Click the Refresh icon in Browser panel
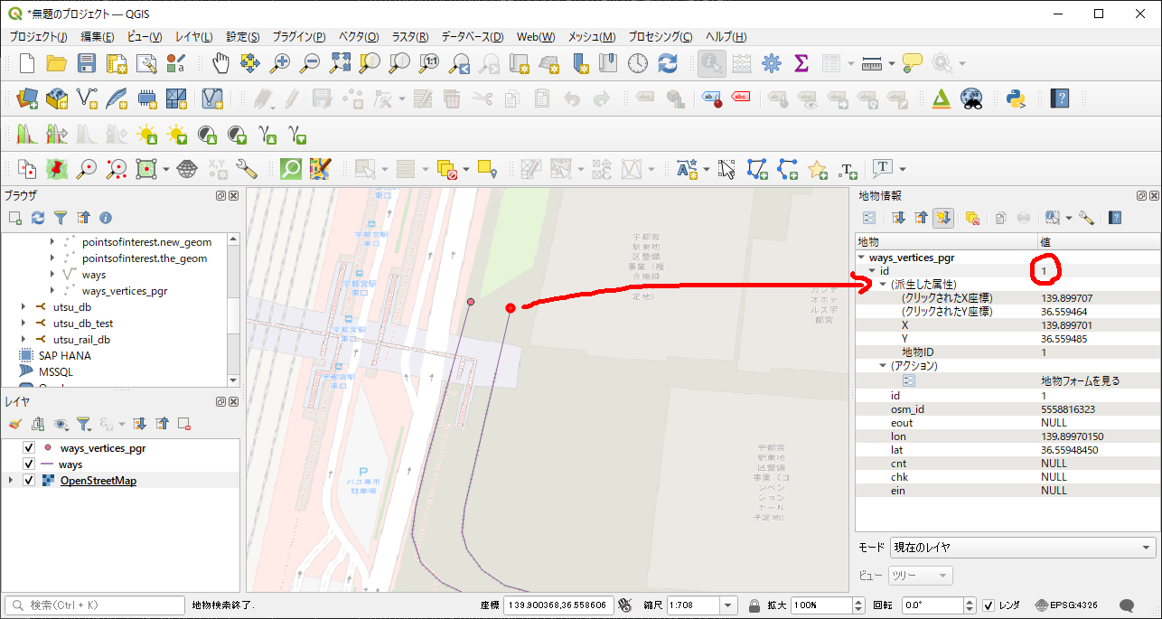Viewport: 1162px width, 619px height. pyautogui.click(x=37, y=218)
